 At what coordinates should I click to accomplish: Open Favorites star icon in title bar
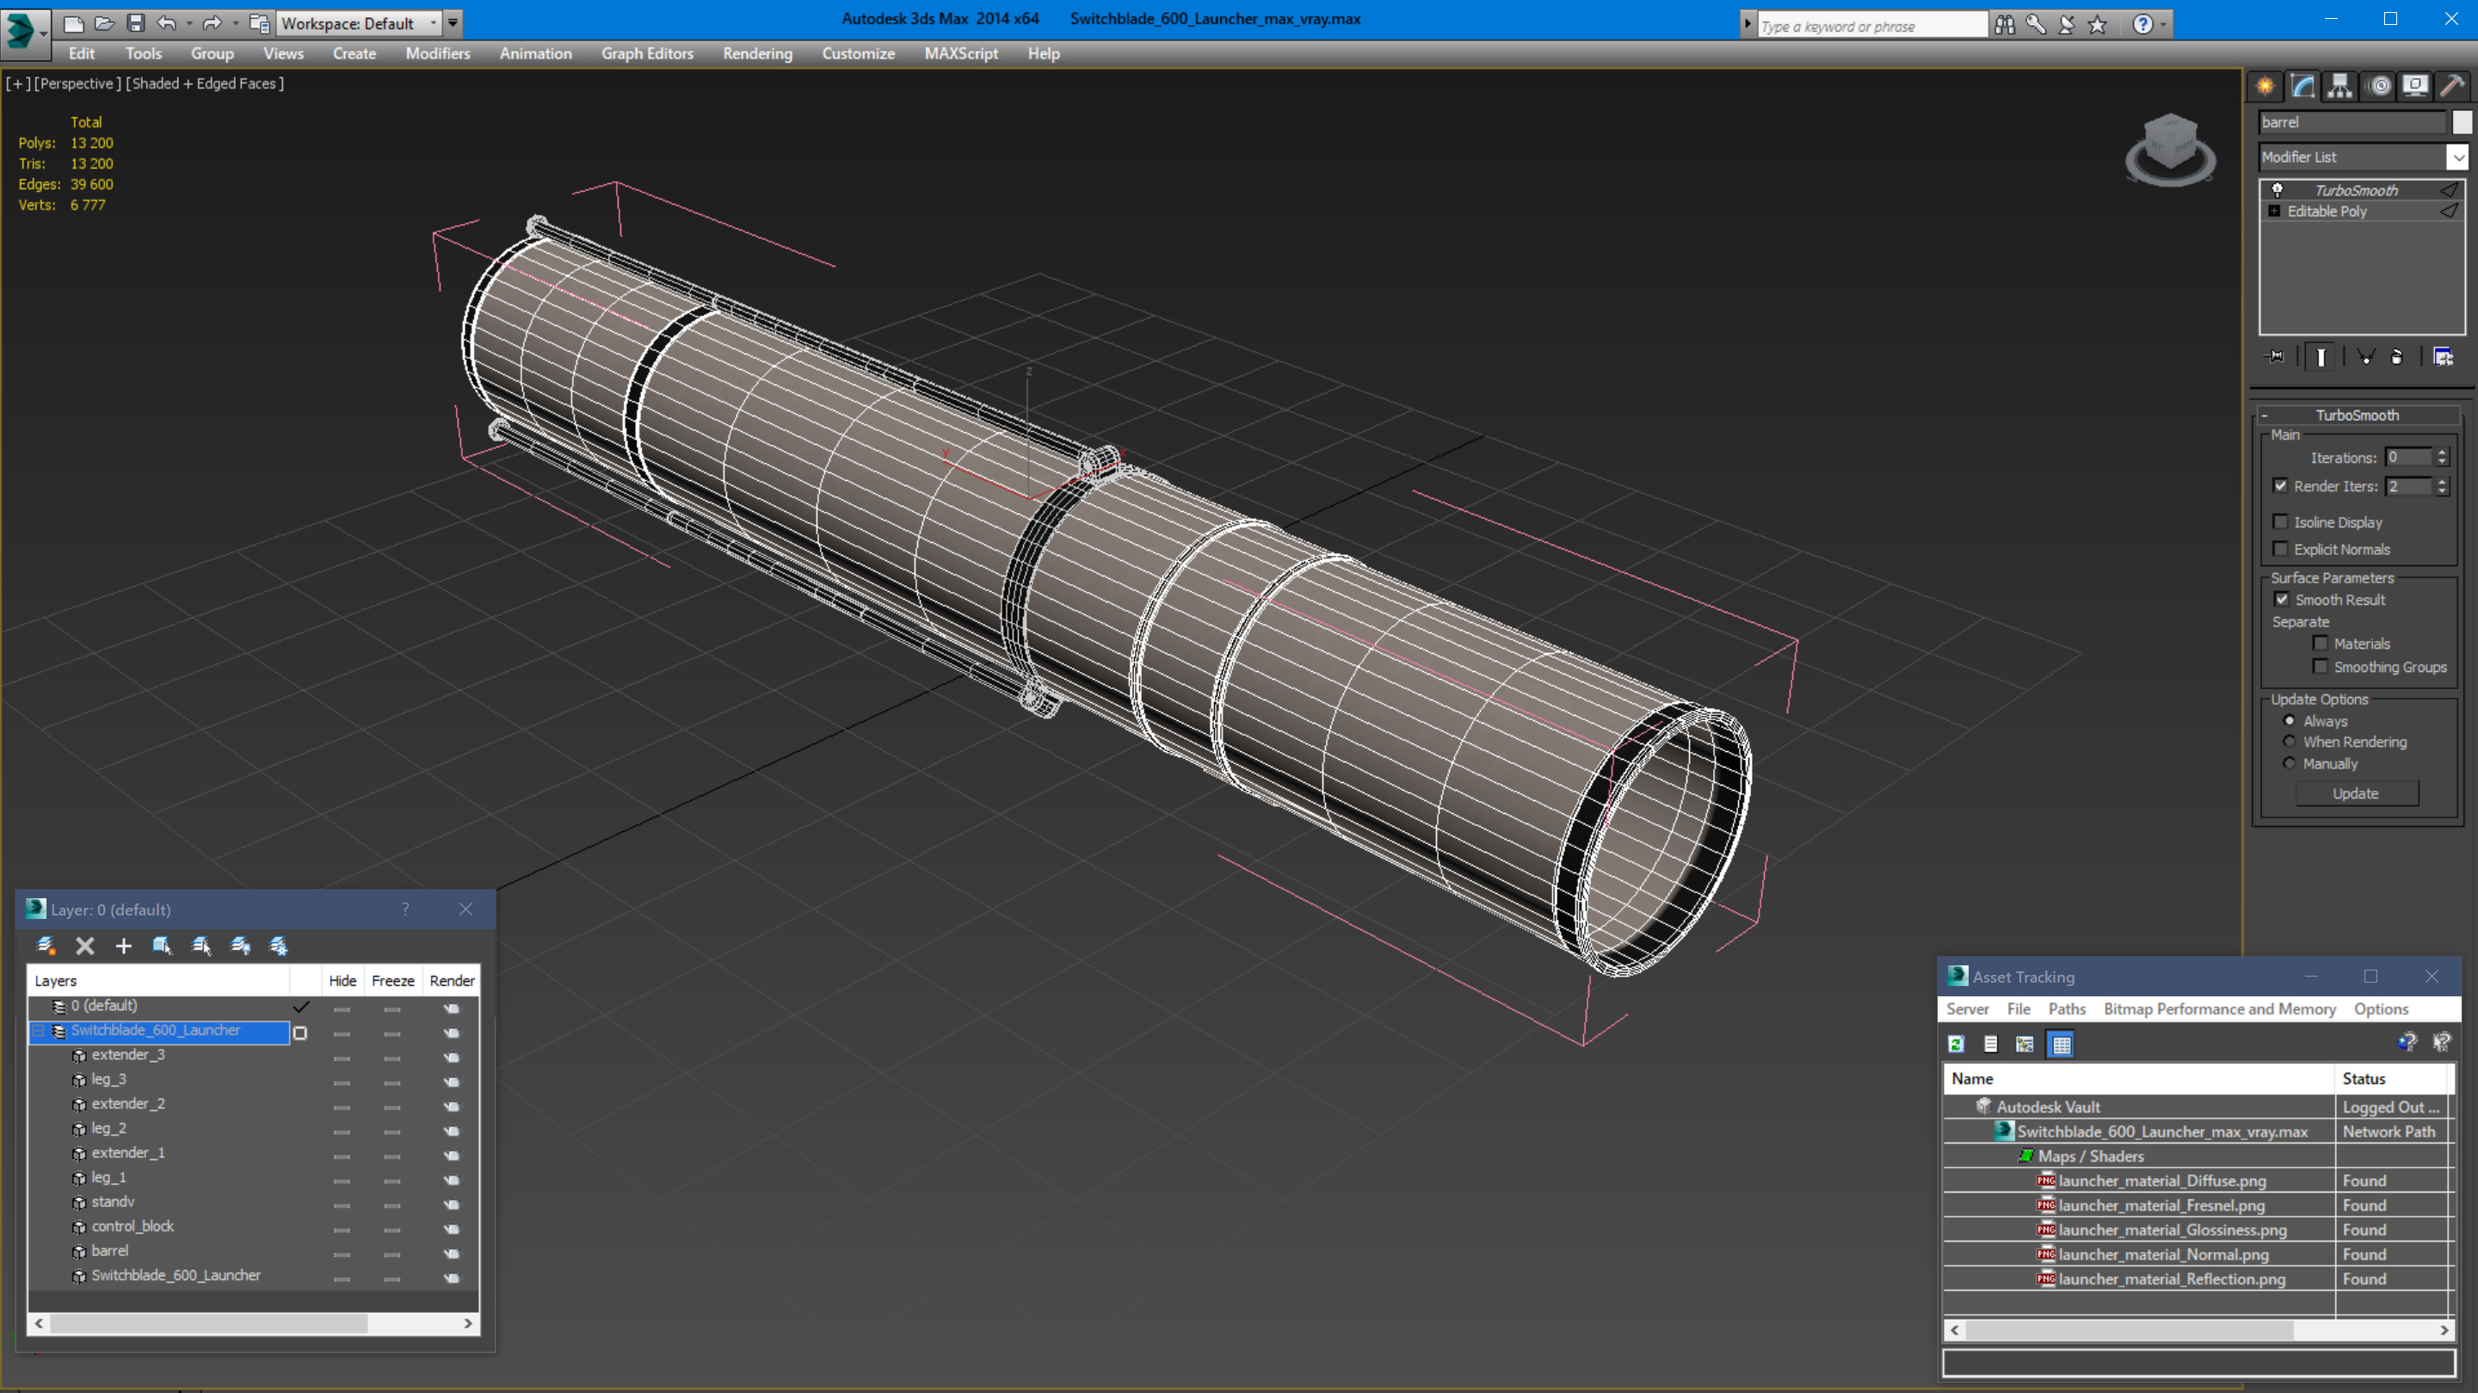click(x=2098, y=25)
